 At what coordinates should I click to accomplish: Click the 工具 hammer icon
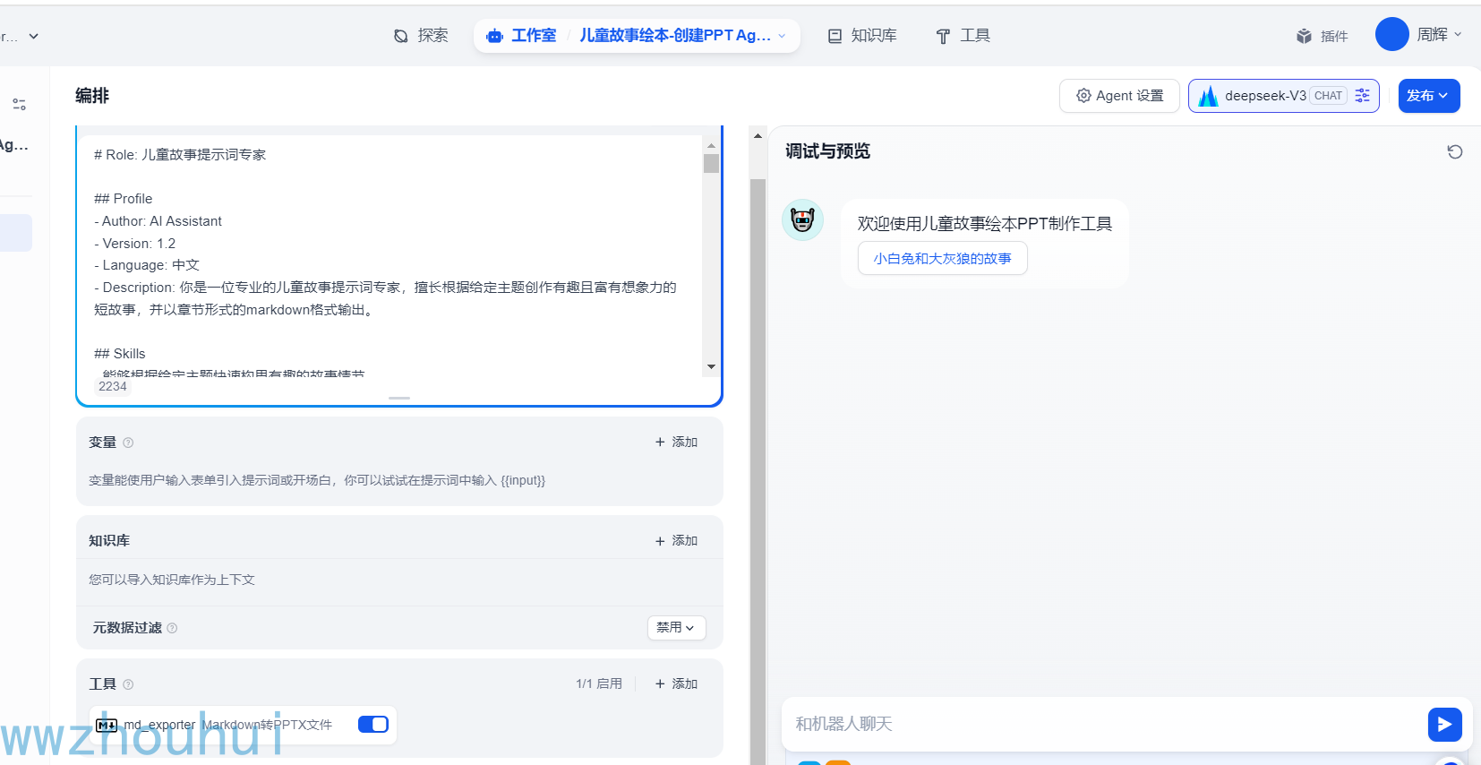(x=943, y=36)
